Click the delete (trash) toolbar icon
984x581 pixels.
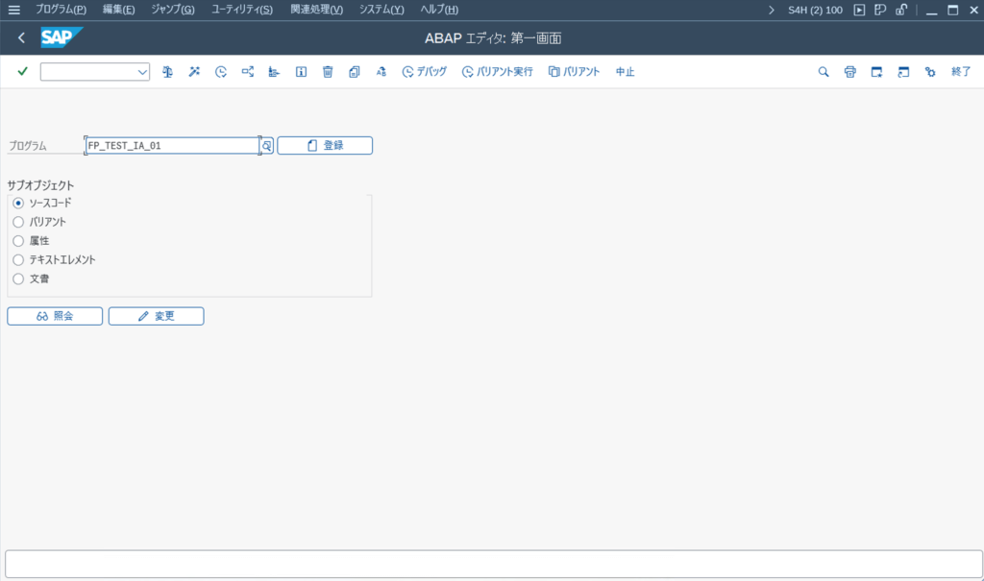(x=328, y=71)
